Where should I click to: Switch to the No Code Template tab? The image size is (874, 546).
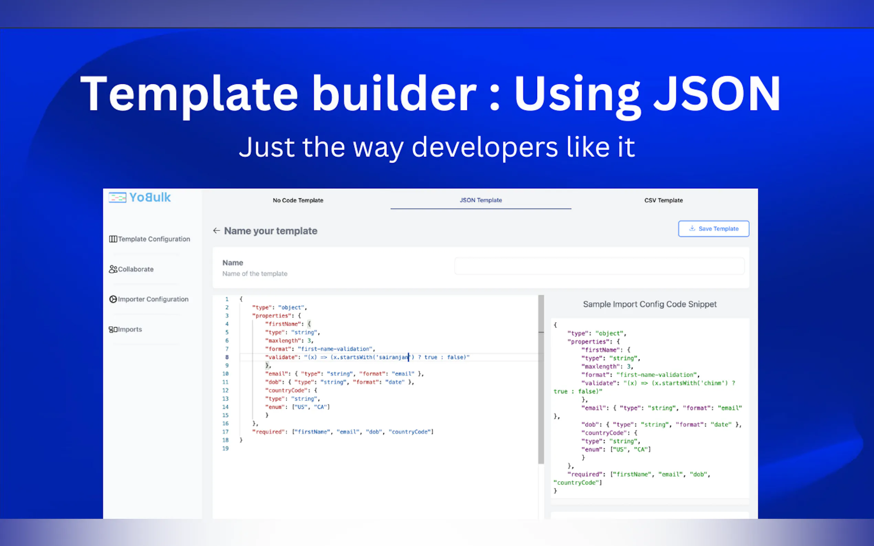tap(298, 200)
